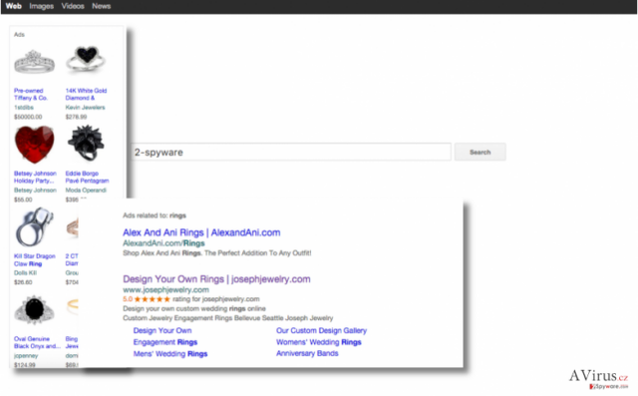This screenshot has width=638, height=396.
Task: Open the Dragon Claw ring image
Action: pos(34,227)
